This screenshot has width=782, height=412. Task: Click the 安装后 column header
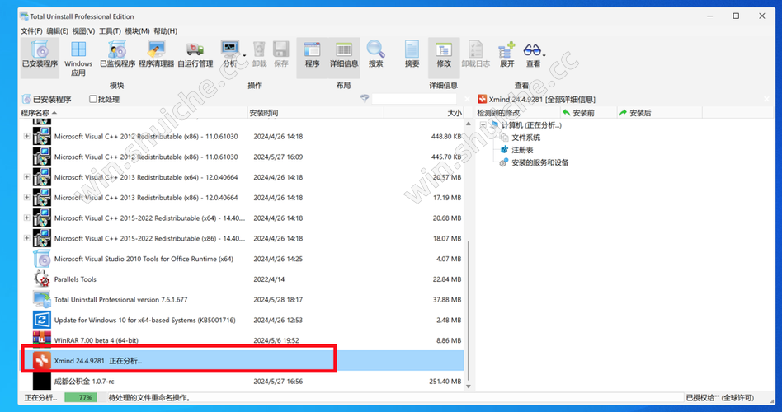(x=659, y=113)
